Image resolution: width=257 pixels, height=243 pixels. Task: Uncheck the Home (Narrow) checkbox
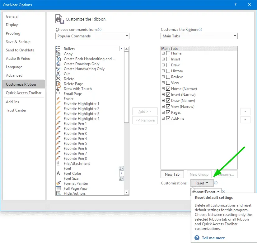click(168, 88)
